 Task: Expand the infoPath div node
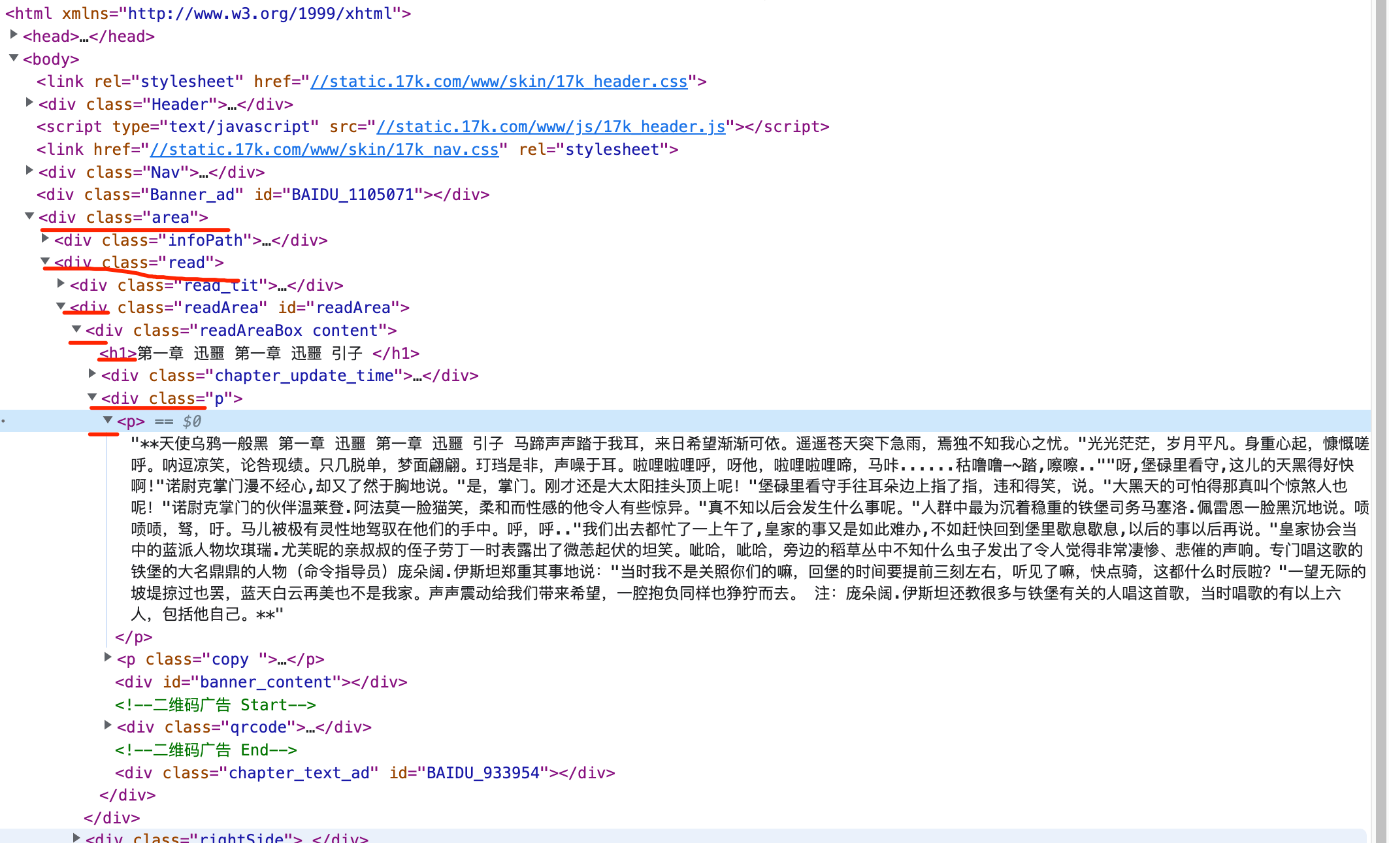45,239
